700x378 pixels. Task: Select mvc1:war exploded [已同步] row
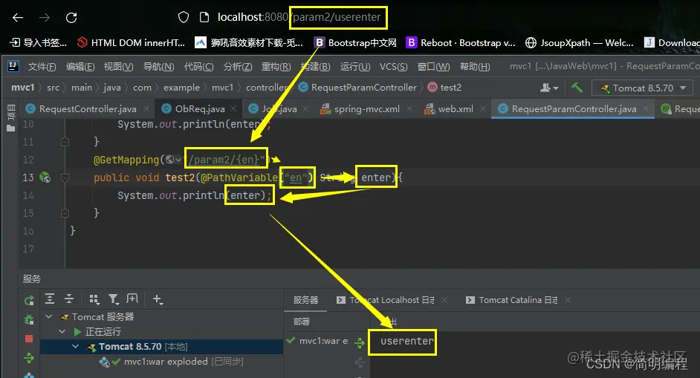pos(161,362)
